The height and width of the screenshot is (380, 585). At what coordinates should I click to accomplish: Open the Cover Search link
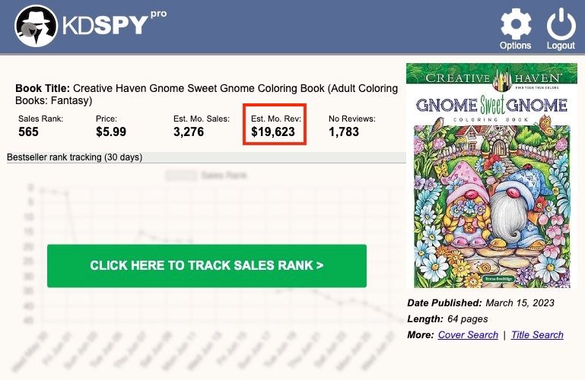[463, 334]
